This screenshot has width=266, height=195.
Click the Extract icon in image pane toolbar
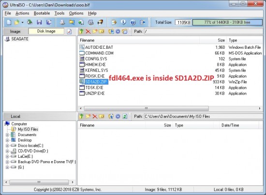pyautogui.click(x=111, y=31)
